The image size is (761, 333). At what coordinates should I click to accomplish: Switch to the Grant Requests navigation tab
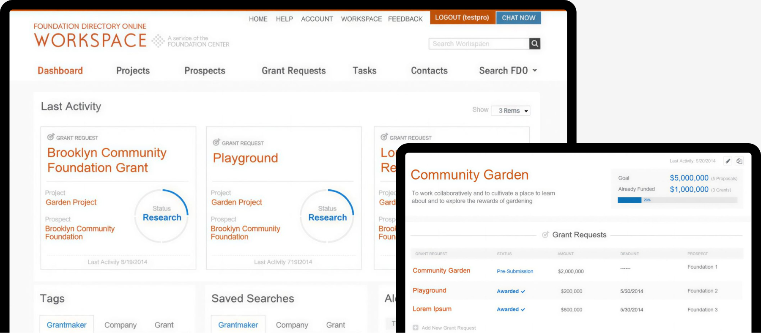point(293,71)
